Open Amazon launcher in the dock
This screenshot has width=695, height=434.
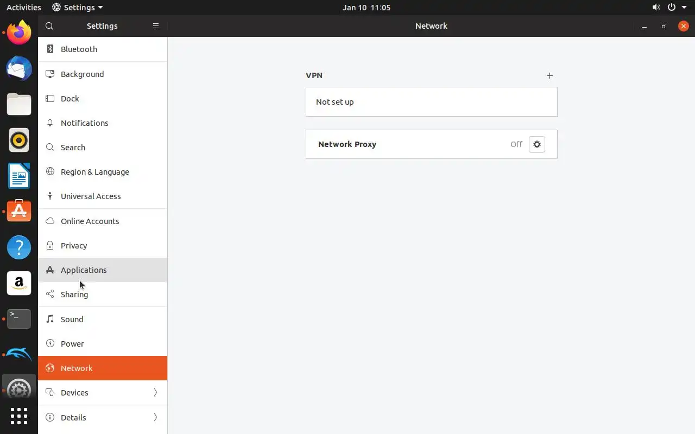tap(19, 283)
